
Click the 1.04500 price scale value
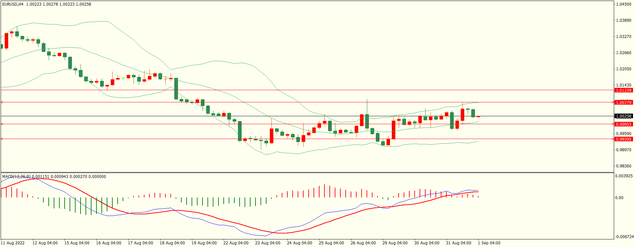[623, 4]
